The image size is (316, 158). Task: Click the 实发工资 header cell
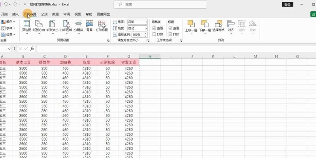click(x=129, y=62)
